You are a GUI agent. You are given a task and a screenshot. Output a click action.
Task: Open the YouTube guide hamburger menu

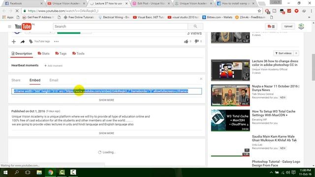coord(9,26)
